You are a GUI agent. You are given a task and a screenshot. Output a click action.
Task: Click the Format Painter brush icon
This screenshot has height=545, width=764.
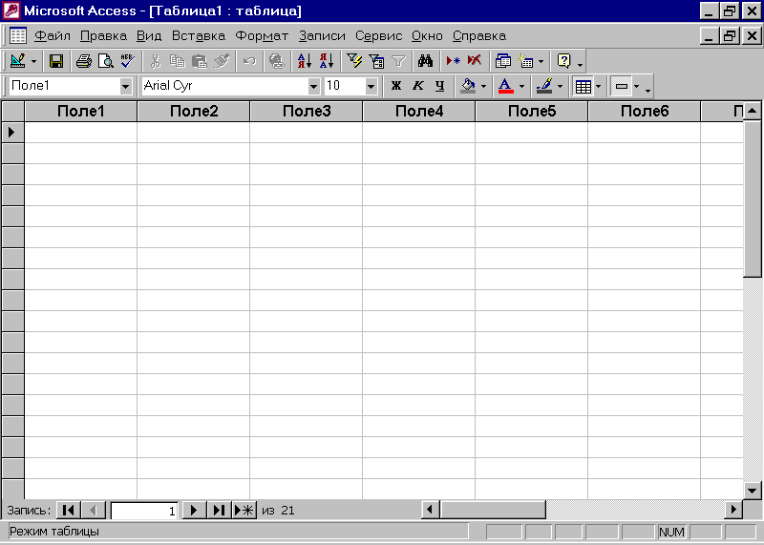222,61
